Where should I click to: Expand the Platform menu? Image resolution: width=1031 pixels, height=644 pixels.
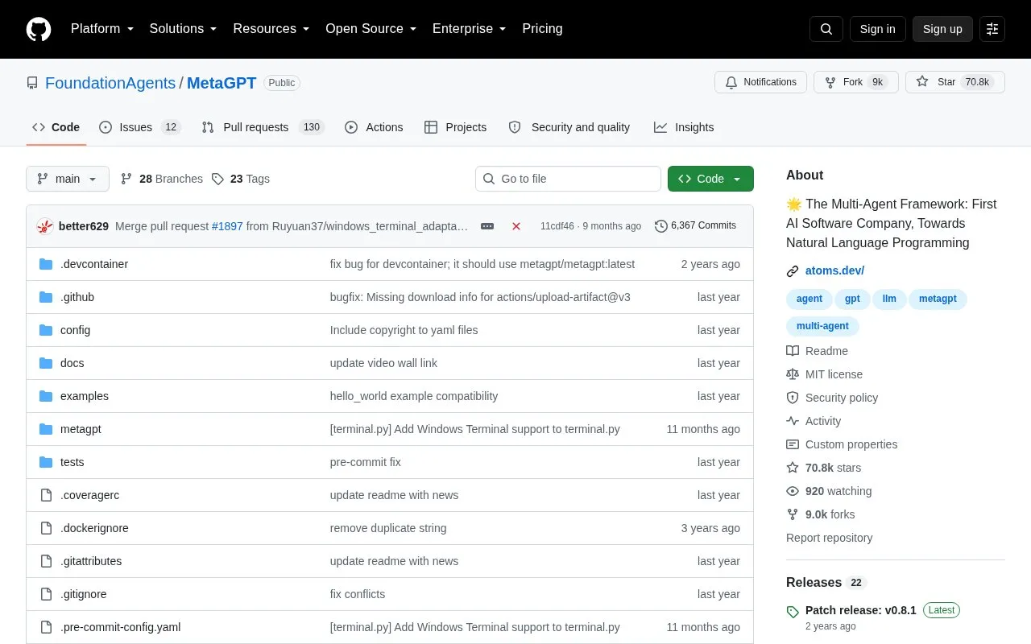(x=102, y=29)
